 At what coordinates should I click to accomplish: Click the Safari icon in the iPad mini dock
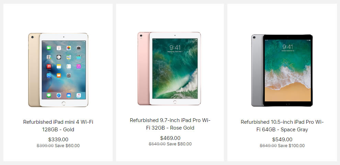click(x=59, y=95)
